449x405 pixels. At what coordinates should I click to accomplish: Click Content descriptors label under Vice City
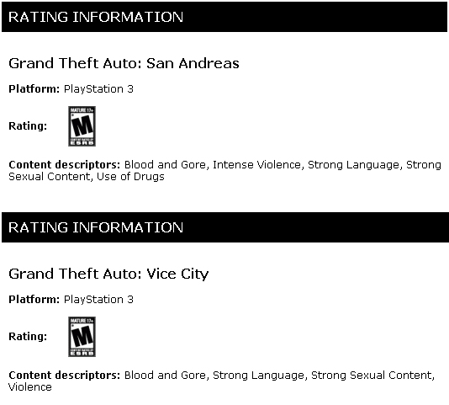point(65,376)
